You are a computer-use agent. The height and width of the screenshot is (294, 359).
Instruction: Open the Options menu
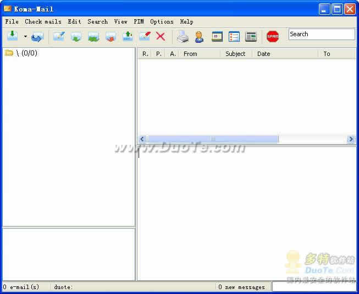pos(162,21)
